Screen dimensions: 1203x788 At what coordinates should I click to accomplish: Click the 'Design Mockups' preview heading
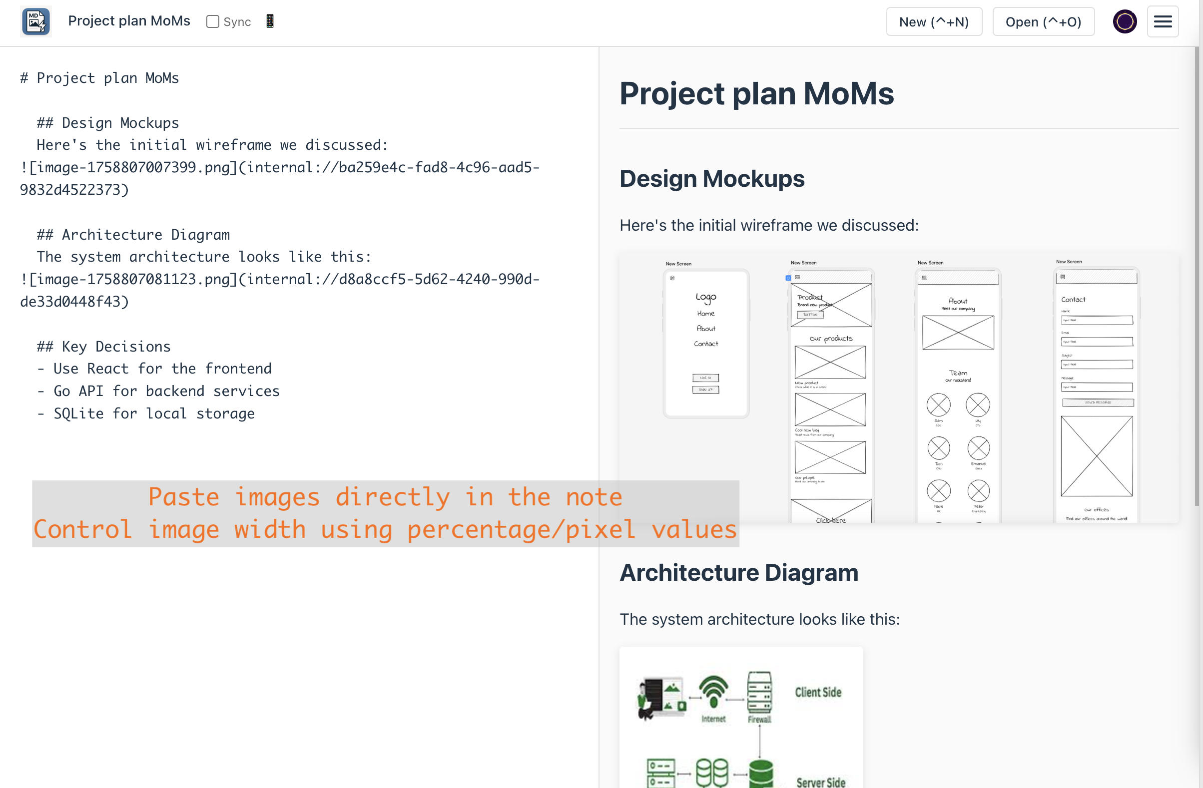[x=712, y=178]
